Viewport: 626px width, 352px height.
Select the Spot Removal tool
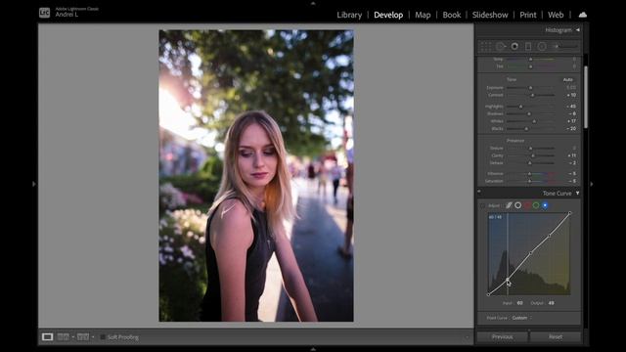click(x=500, y=47)
